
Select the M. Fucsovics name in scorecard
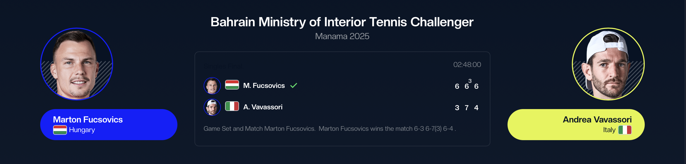tap(264, 85)
